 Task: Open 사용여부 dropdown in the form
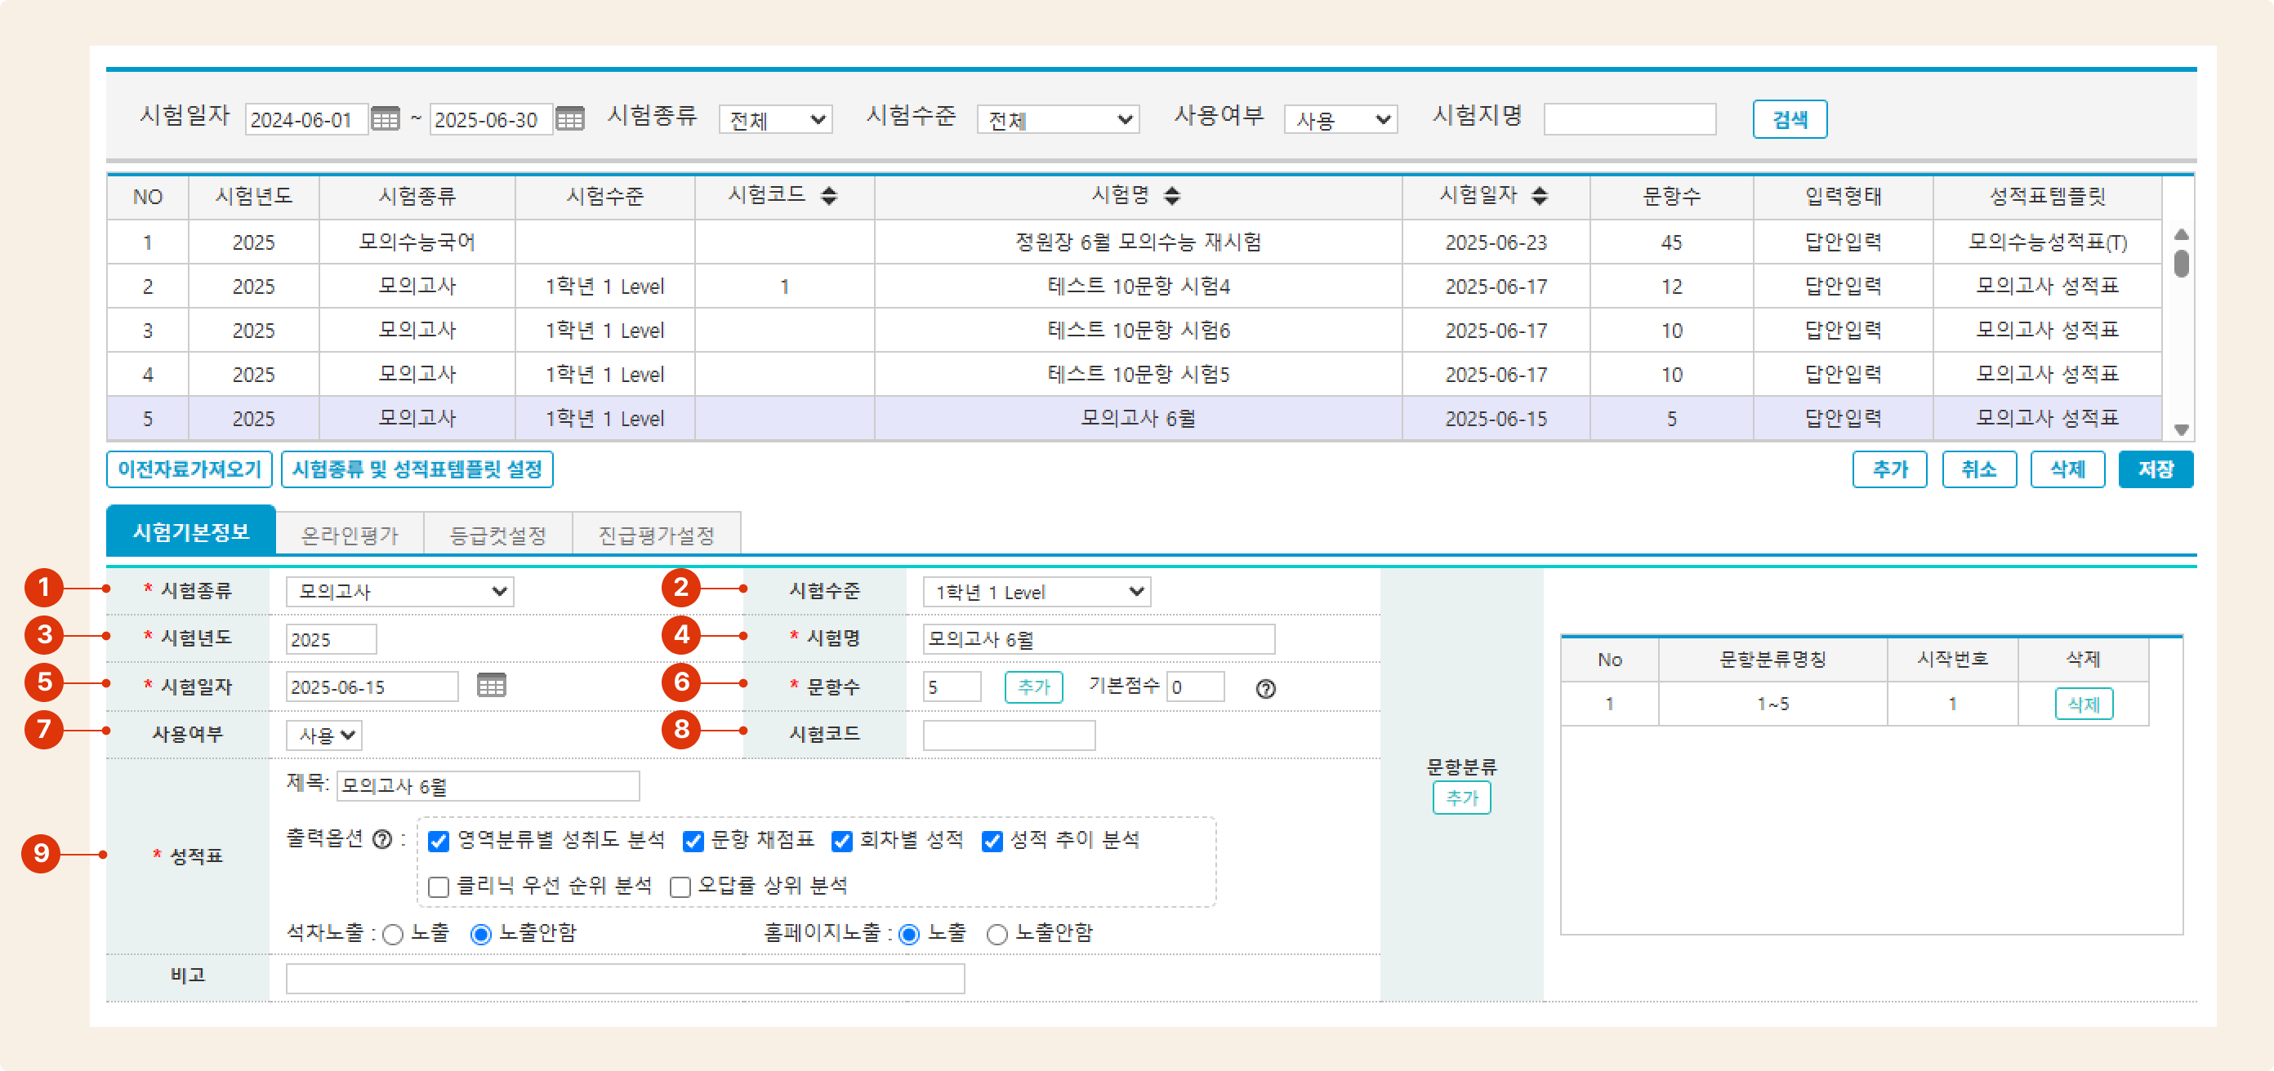coord(324,735)
